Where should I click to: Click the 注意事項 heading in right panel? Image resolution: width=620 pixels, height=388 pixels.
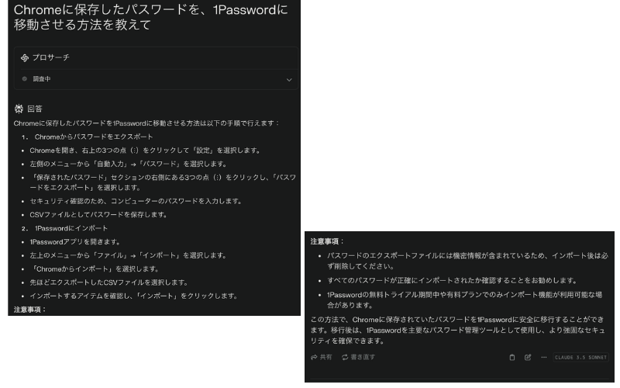pyautogui.click(x=327, y=241)
